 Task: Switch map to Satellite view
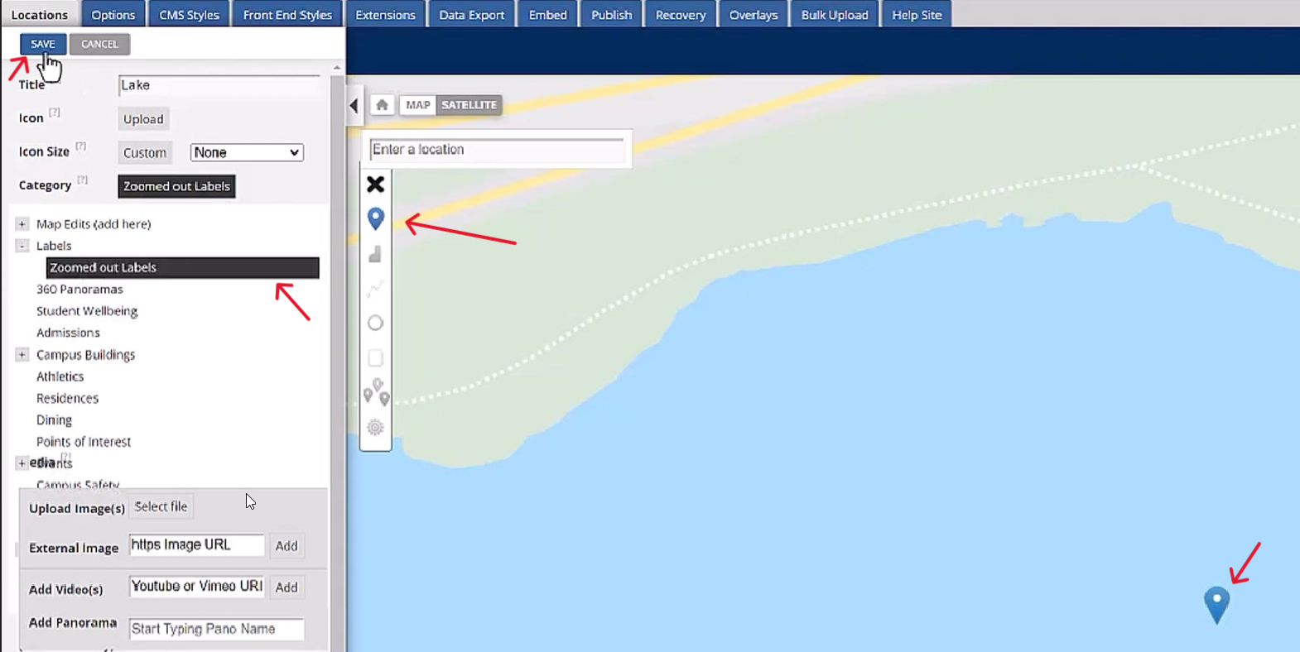click(x=469, y=105)
